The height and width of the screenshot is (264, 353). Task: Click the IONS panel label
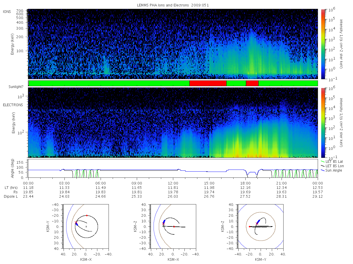(x=7, y=11)
